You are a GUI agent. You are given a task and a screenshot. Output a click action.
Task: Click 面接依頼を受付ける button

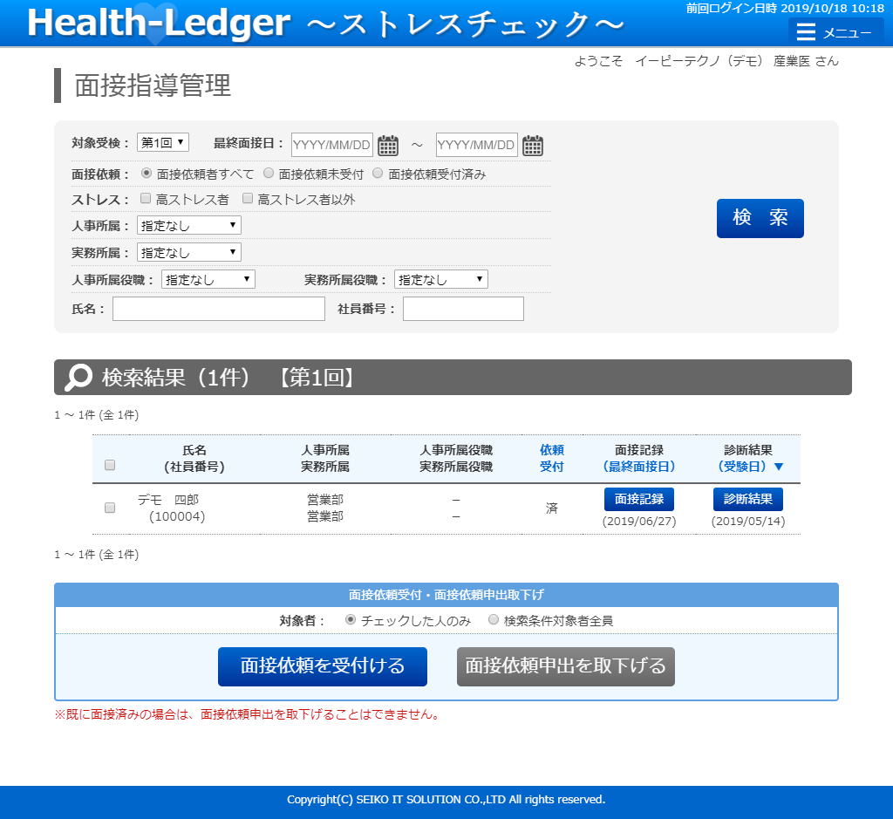[x=323, y=666]
